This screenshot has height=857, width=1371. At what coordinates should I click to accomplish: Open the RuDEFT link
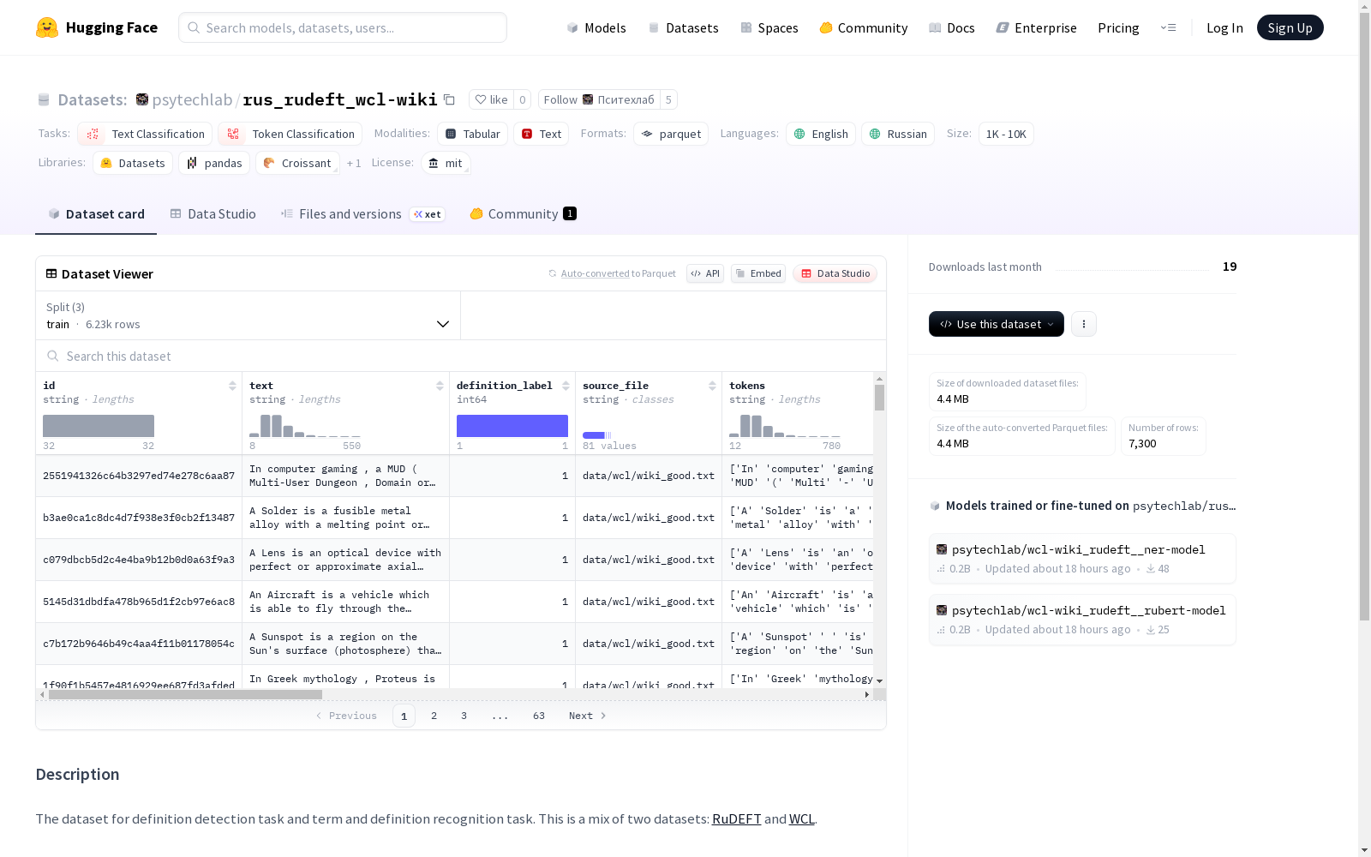pos(736,818)
